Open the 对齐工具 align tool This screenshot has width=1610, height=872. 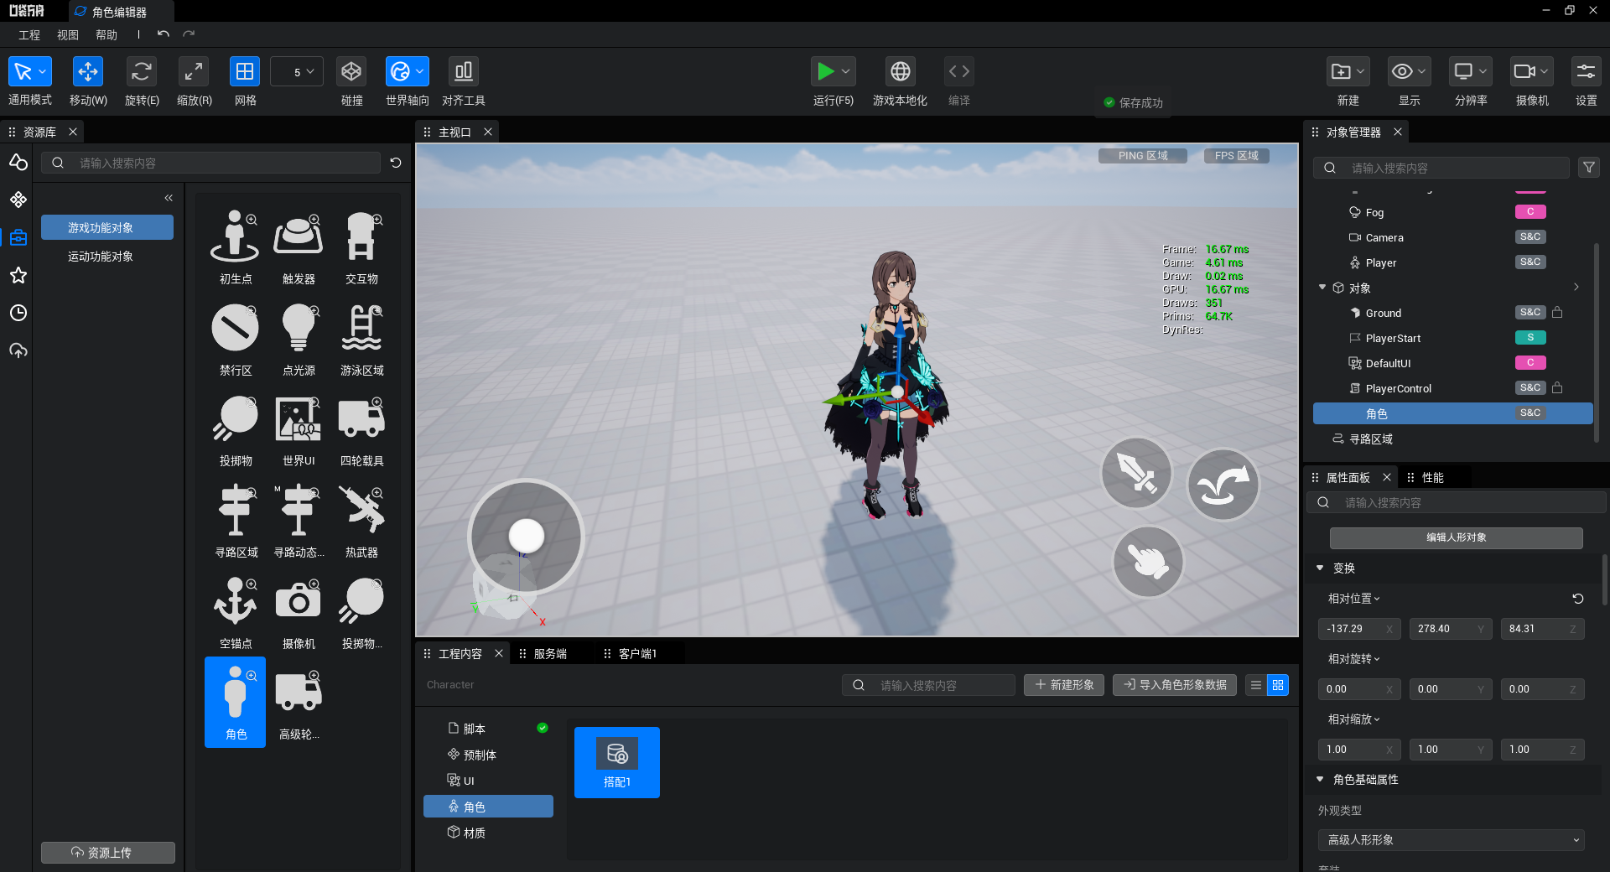463,72
